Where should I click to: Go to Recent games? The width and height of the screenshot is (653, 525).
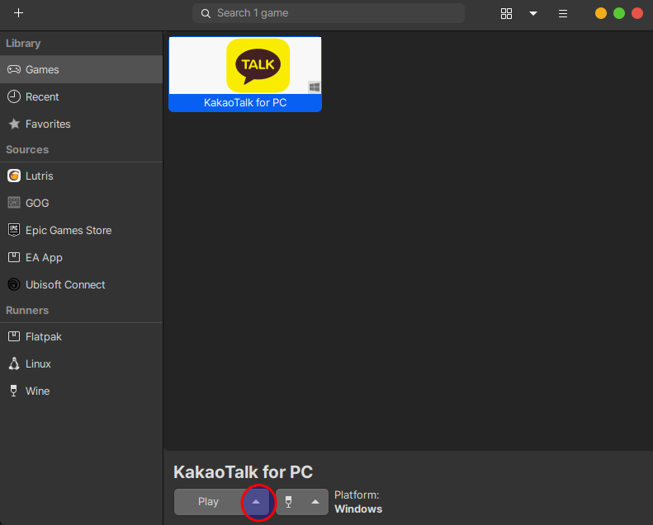pyautogui.click(x=42, y=96)
